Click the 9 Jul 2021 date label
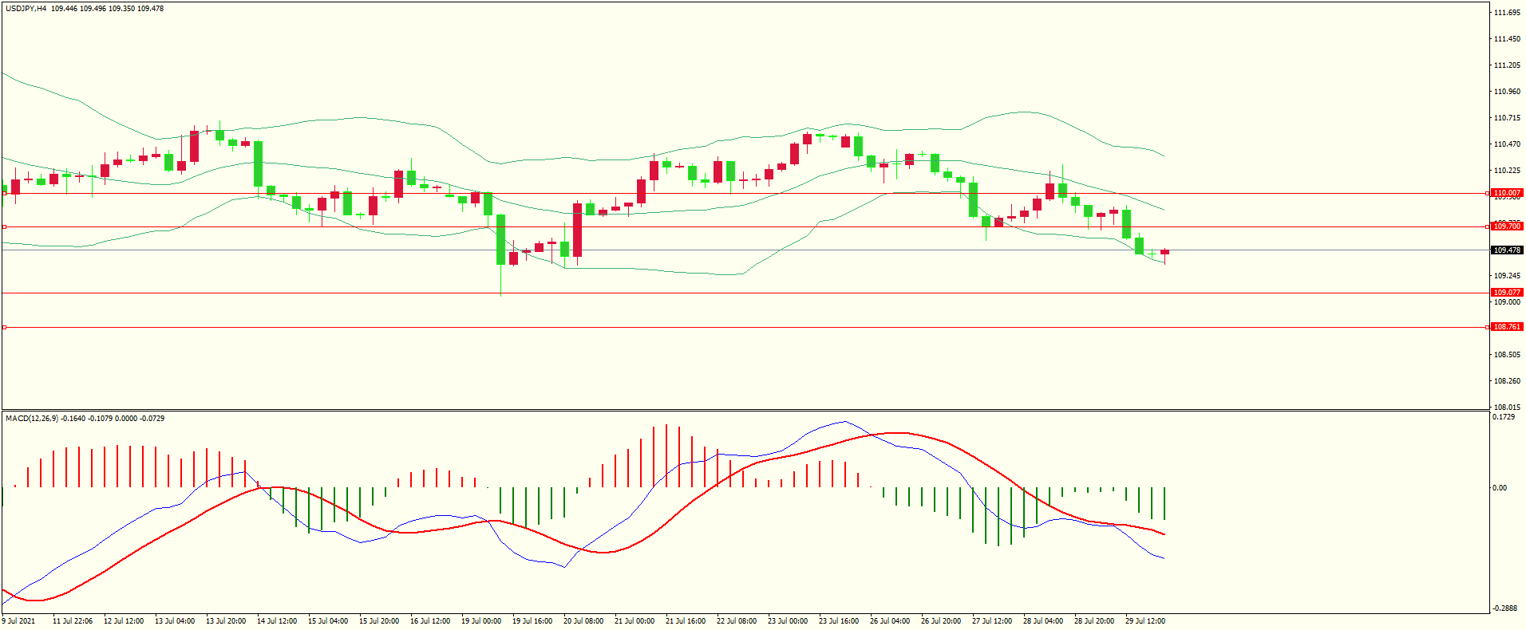Image resolution: width=1526 pixels, height=630 pixels. point(18,621)
